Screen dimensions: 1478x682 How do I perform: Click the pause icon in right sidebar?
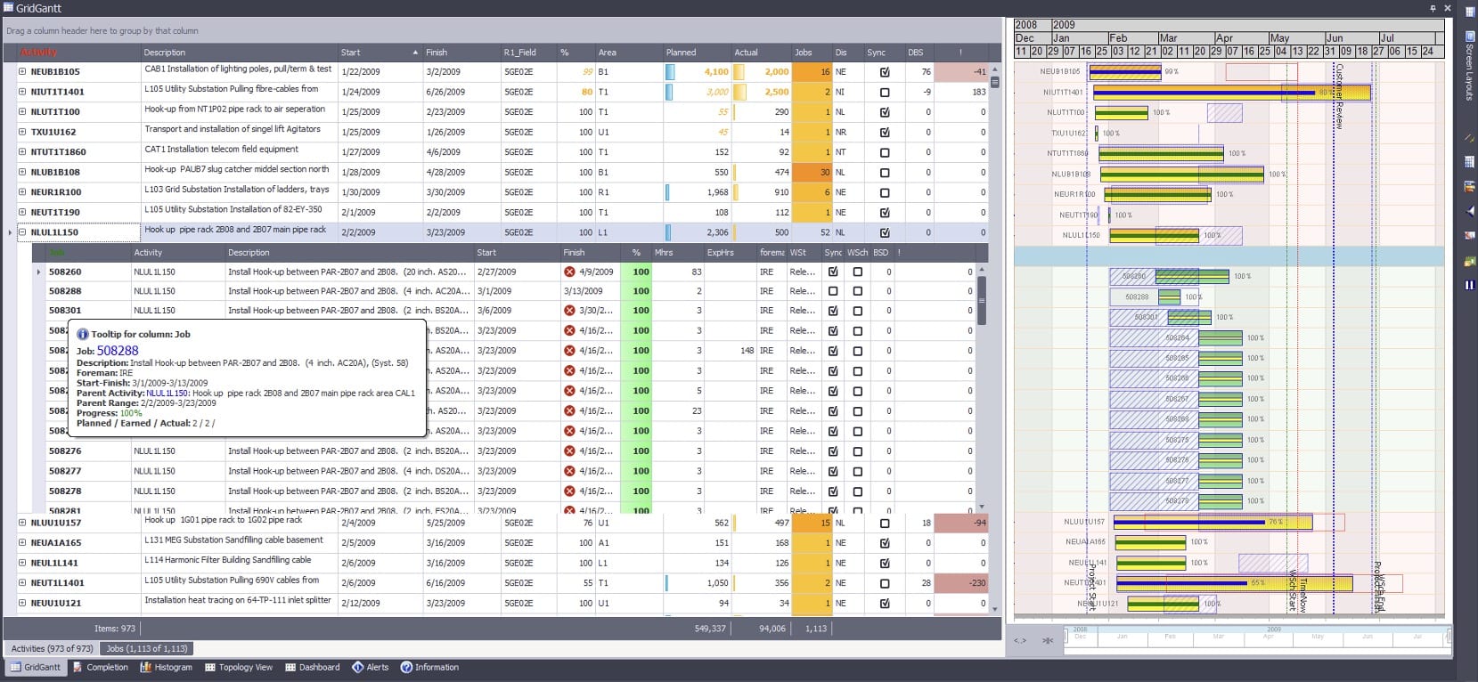[x=1469, y=285]
